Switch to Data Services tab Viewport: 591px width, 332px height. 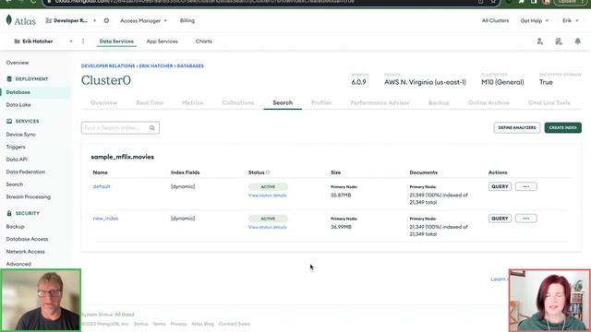pyautogui.click(x=116, y=41)
